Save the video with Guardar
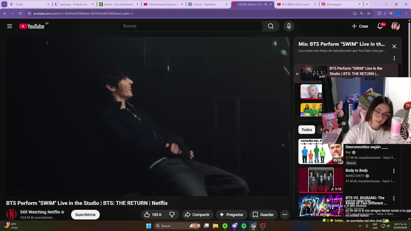This screenshot has width=411, height=231. 263,215
